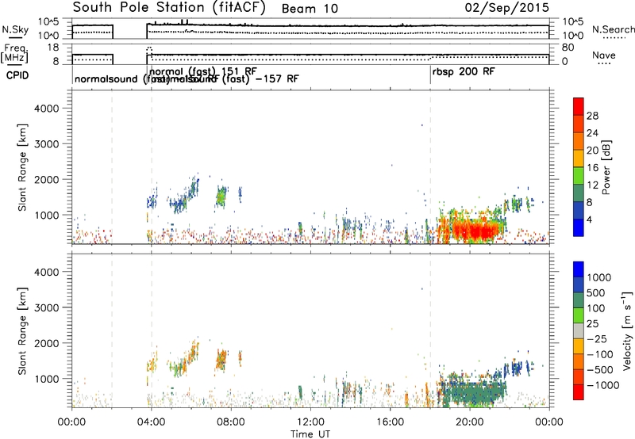Image resolution: width=635 pixels, height=439 pixels.
Task: Click the '80' label on right of frequency panel
Action: (568, 48)
